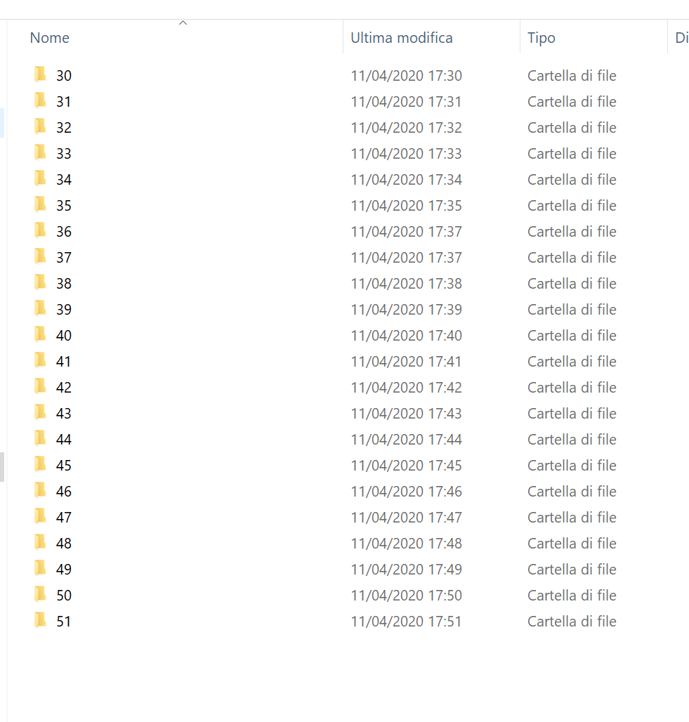Click the folder icon for 50
Viewport: 689px width, 722px height.
click(x=41, y=594)
